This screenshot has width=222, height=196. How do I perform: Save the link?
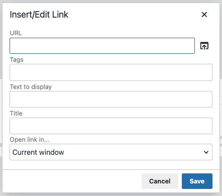point(197,181)
